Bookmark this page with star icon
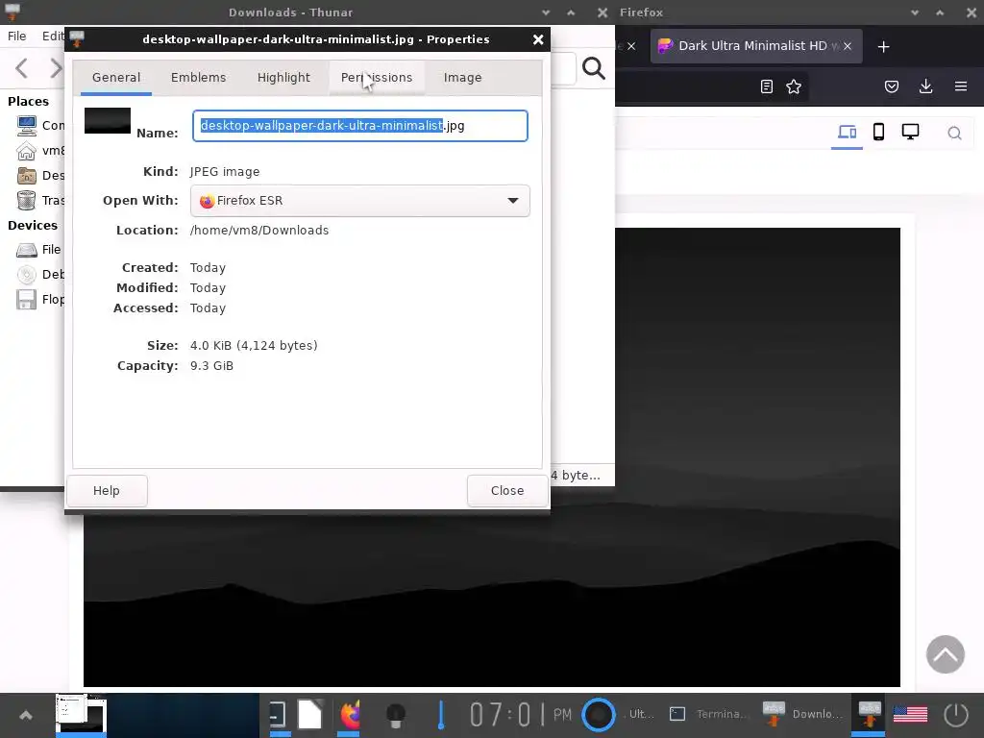This screenshot has width=984, height=738. pos(794,86)
